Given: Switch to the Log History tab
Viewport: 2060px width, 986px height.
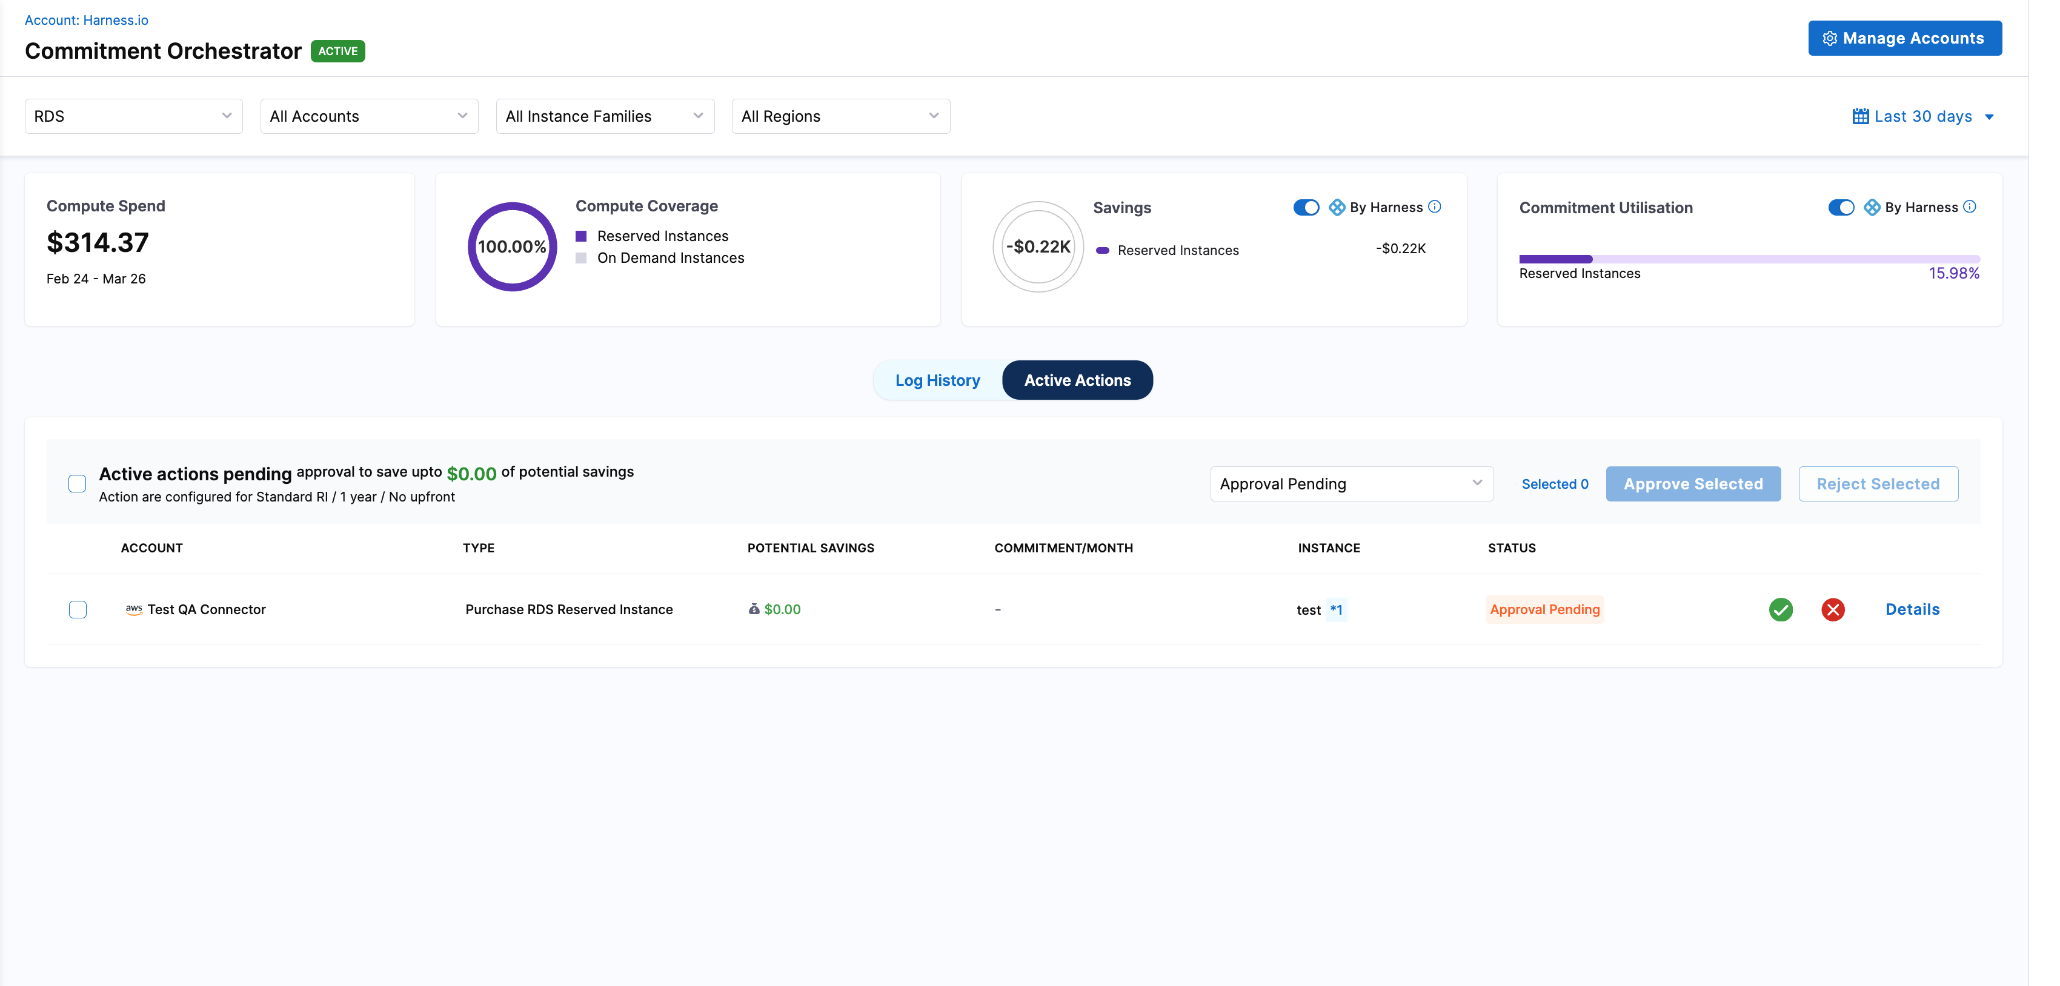Looking at the screenshot, I should click(x=937, y=380).
